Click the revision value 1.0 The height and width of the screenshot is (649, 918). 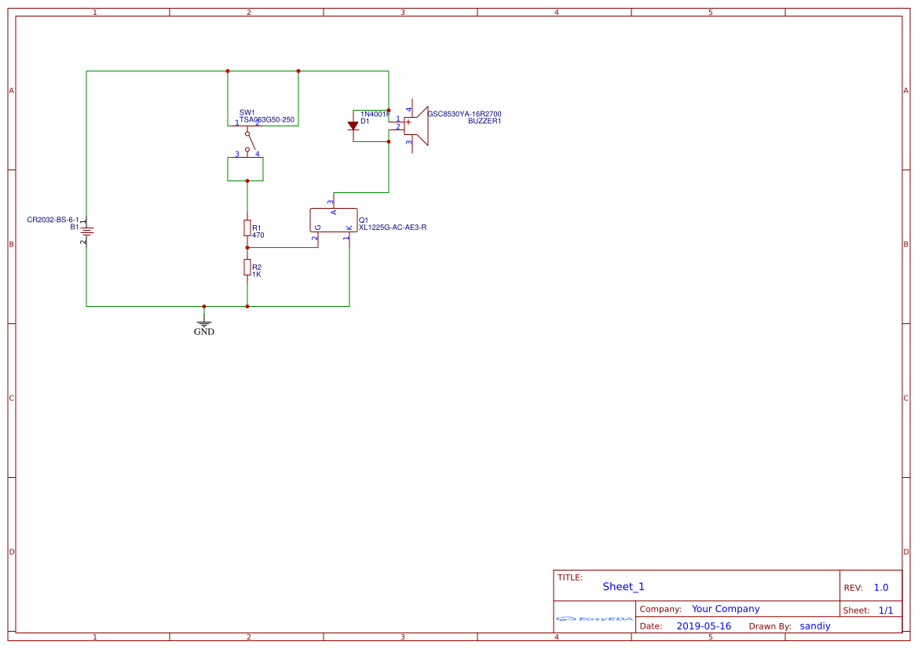883,586
